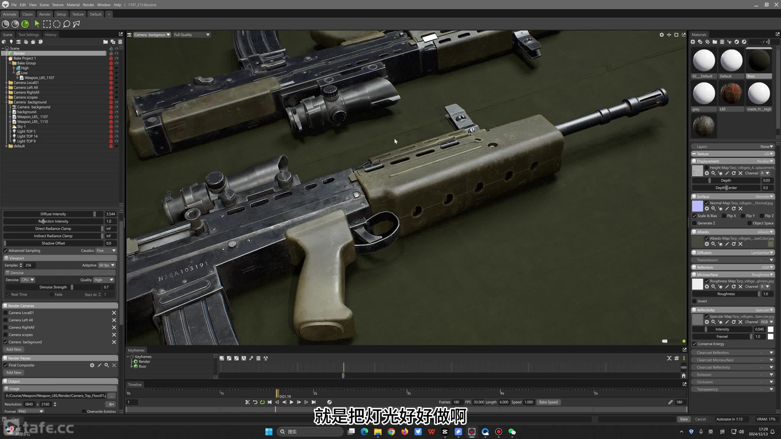Screen dimensions: 781x439
Task: Open Caustics Fine dropdown
Action: 106,251
